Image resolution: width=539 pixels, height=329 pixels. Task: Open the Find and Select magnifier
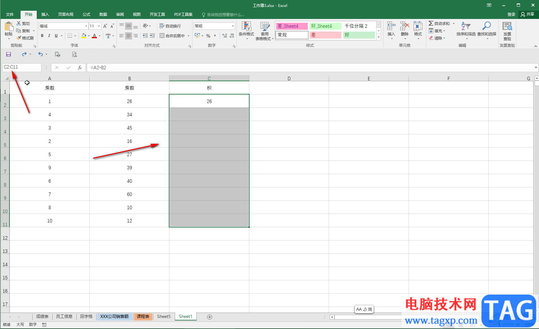point(487,30)
